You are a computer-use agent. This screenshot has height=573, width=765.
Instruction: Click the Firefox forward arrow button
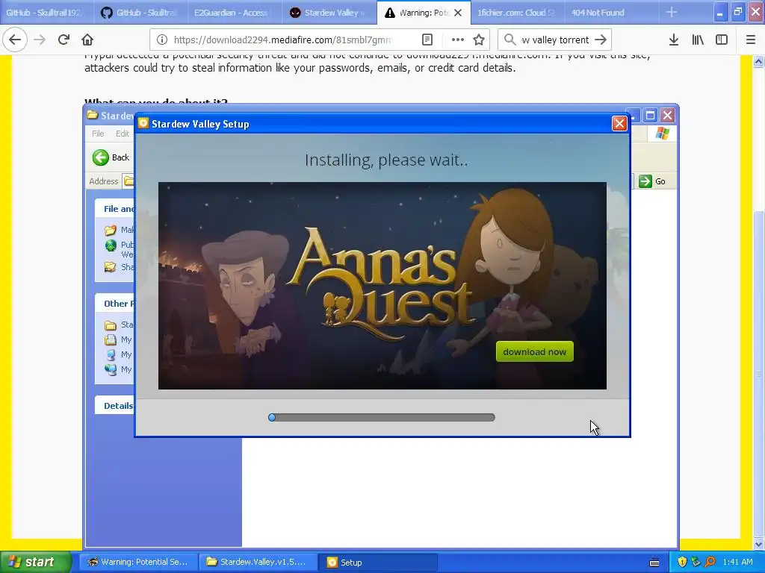(40, 40)
